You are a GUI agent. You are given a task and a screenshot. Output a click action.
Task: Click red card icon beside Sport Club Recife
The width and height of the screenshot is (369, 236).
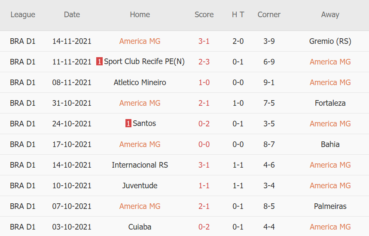click(99, 62)
